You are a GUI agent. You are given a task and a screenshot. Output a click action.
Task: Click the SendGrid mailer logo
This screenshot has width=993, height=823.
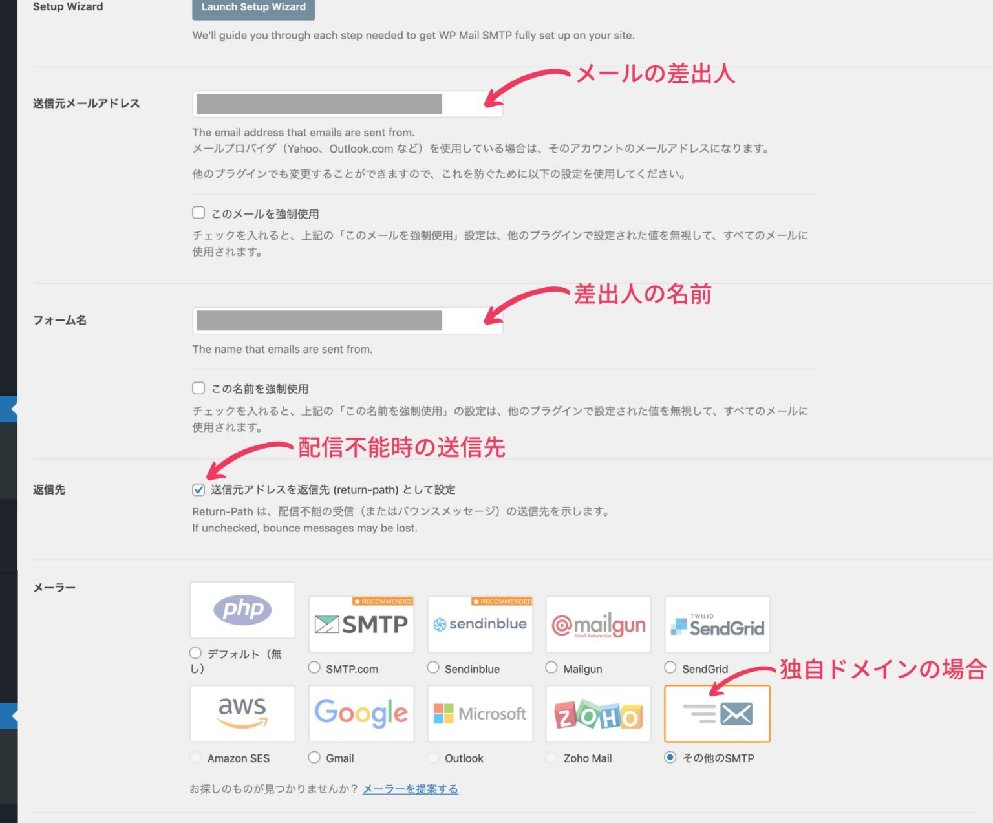pyautogui.click(x=716, y=624)
